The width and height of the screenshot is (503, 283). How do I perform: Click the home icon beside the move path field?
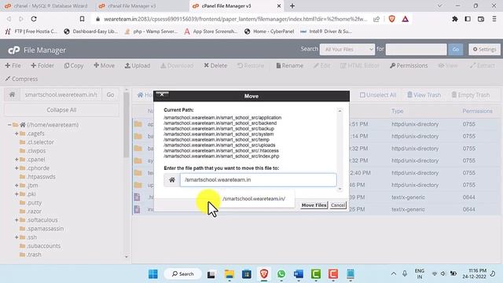pyautogui.click(x=172, y=180)
